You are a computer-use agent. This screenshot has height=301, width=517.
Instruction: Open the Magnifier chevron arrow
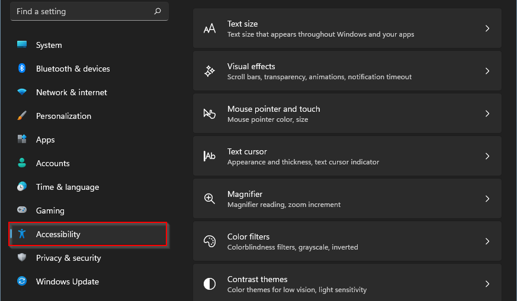point(487,199)
